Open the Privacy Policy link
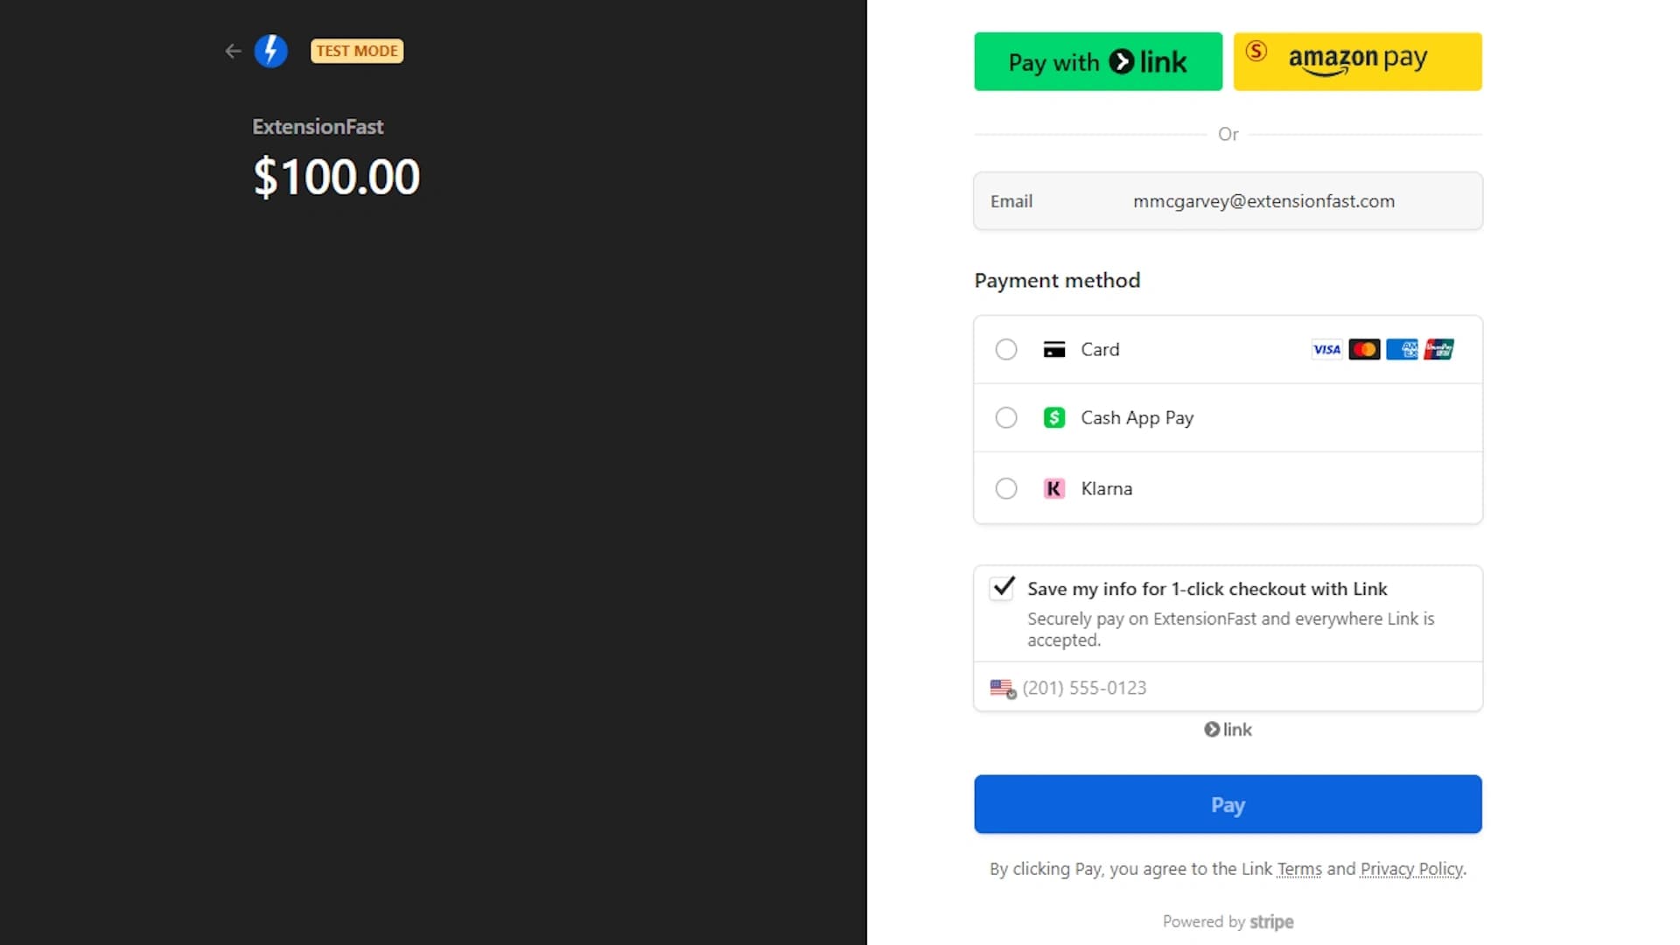Image resolution: width=1680 pixels, height=945 pixels. [1410, 869]
